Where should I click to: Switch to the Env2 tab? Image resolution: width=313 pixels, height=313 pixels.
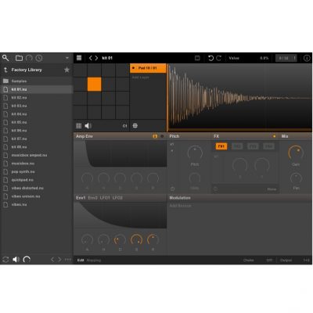pyautogui.click(x=92, y=198)
